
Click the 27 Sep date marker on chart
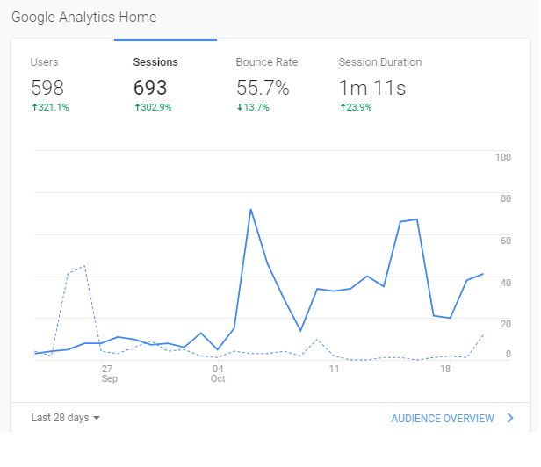point(110,374)
